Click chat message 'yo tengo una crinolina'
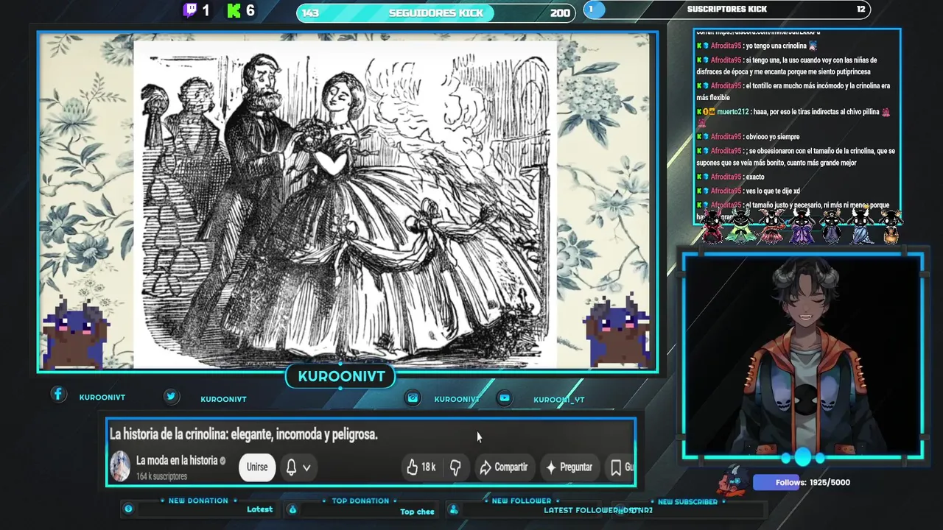Image resolution: width=943 pixels, height=530 pixels. (757, 46)
